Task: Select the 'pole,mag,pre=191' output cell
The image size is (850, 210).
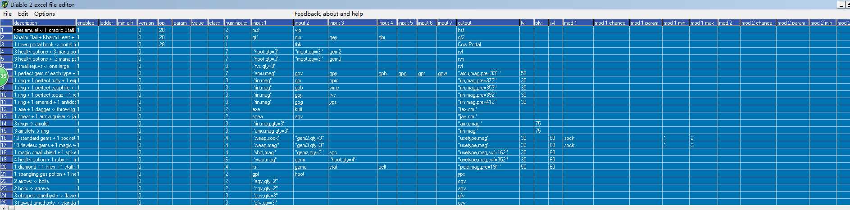Action: pyautogui.click(x=488, y=167)
